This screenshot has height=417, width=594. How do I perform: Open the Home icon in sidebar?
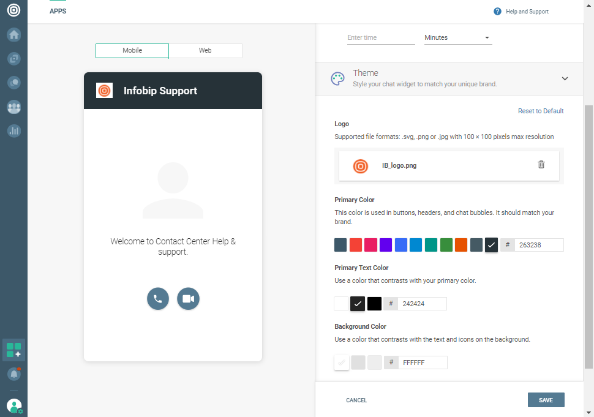pyautogui.click(x=13, y=35)
